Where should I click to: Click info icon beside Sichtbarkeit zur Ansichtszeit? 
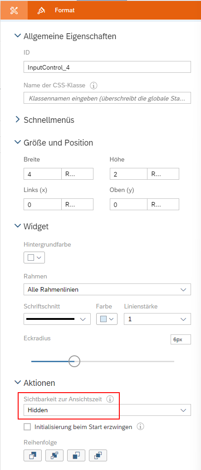tap(110, 399)
